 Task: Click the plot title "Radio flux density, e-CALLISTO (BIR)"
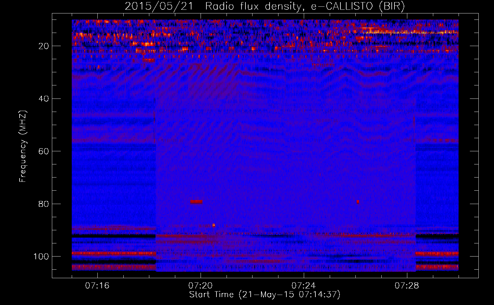305,7
